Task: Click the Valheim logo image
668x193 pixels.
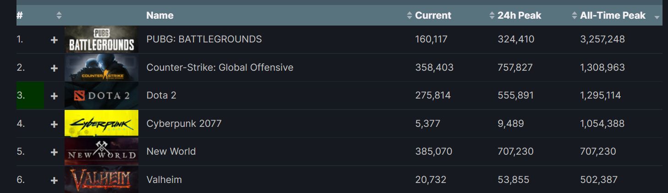Action: (x=101, y=179)
